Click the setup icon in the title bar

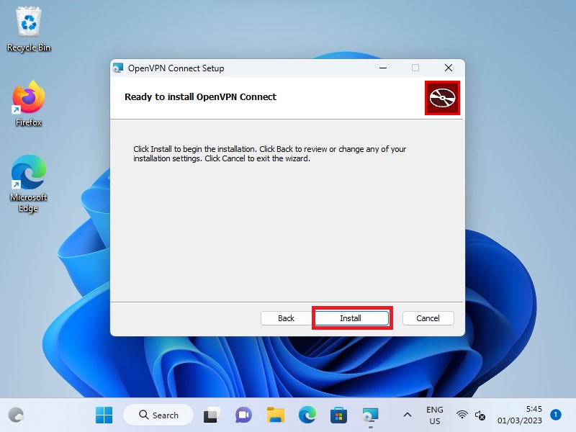119,68
